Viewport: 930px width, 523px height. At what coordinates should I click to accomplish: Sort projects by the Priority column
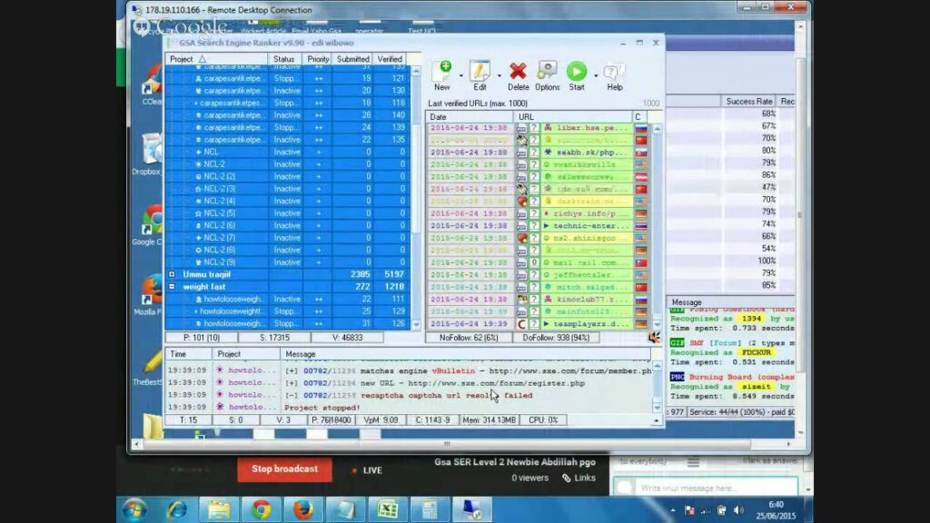point(318,59)
